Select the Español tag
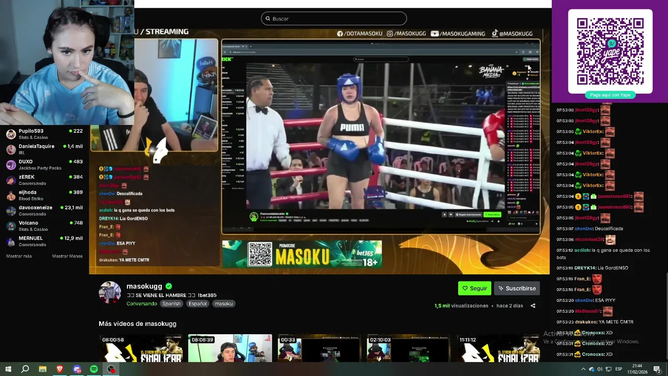Viewport: 668px width, 376px height. click(198, 303)
